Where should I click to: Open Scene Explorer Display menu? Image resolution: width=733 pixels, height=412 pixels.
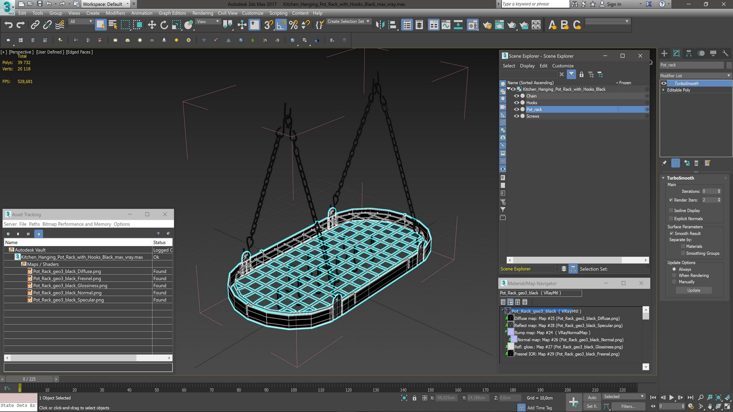pos(527,66)
